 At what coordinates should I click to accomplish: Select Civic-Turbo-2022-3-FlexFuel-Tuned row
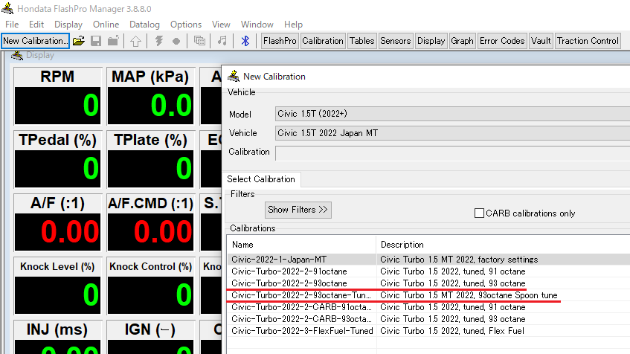(428, 331)
